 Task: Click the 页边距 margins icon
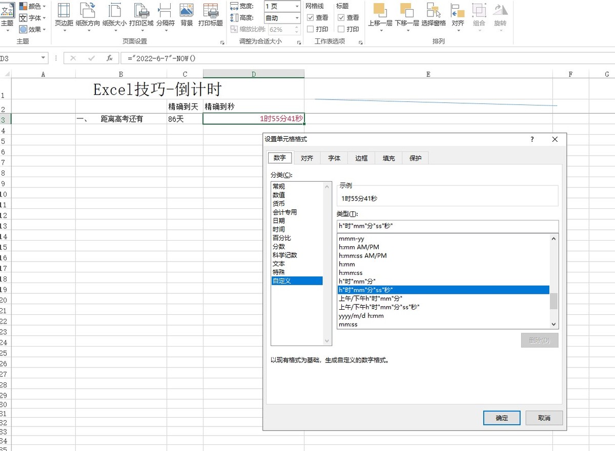64,10
